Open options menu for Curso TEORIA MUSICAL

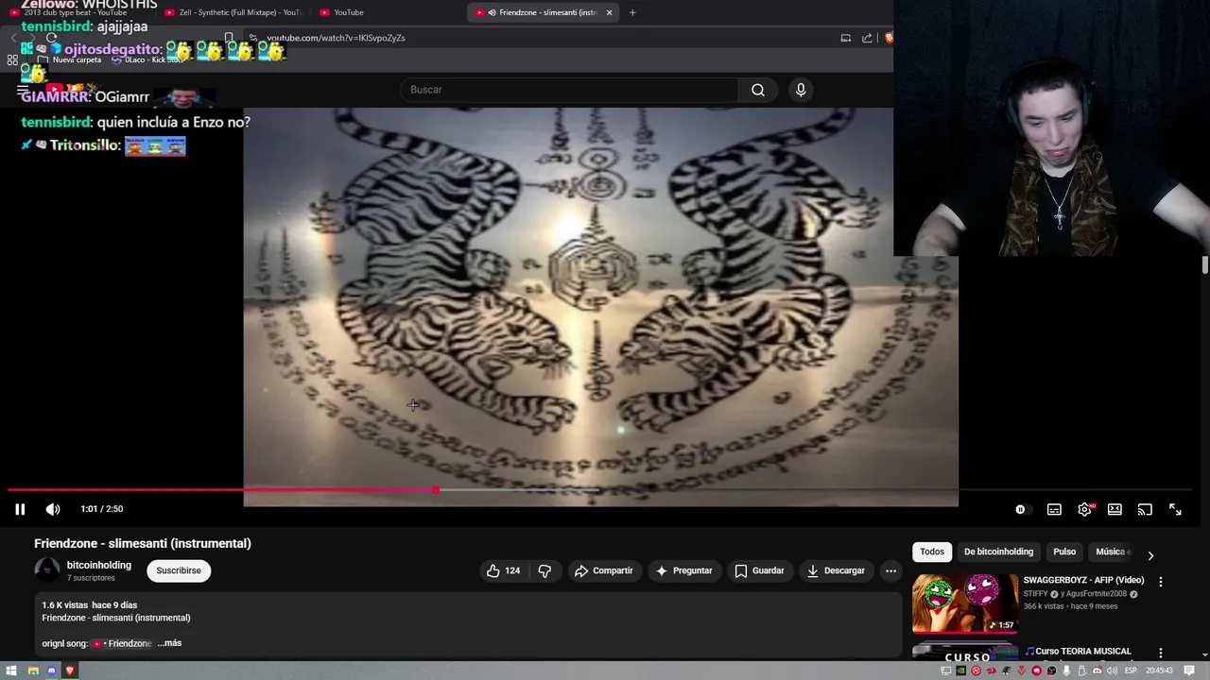pos(1161,653)
